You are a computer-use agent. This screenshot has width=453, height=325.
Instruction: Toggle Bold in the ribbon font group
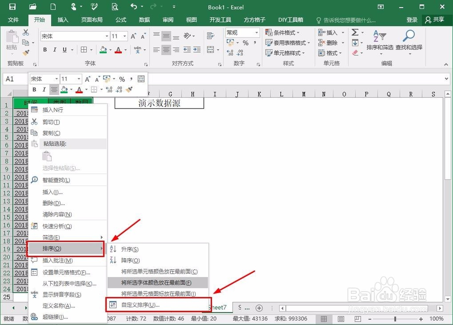tap(45, 50)
